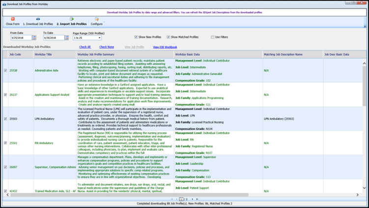Click the View Job Profile link

134,47
